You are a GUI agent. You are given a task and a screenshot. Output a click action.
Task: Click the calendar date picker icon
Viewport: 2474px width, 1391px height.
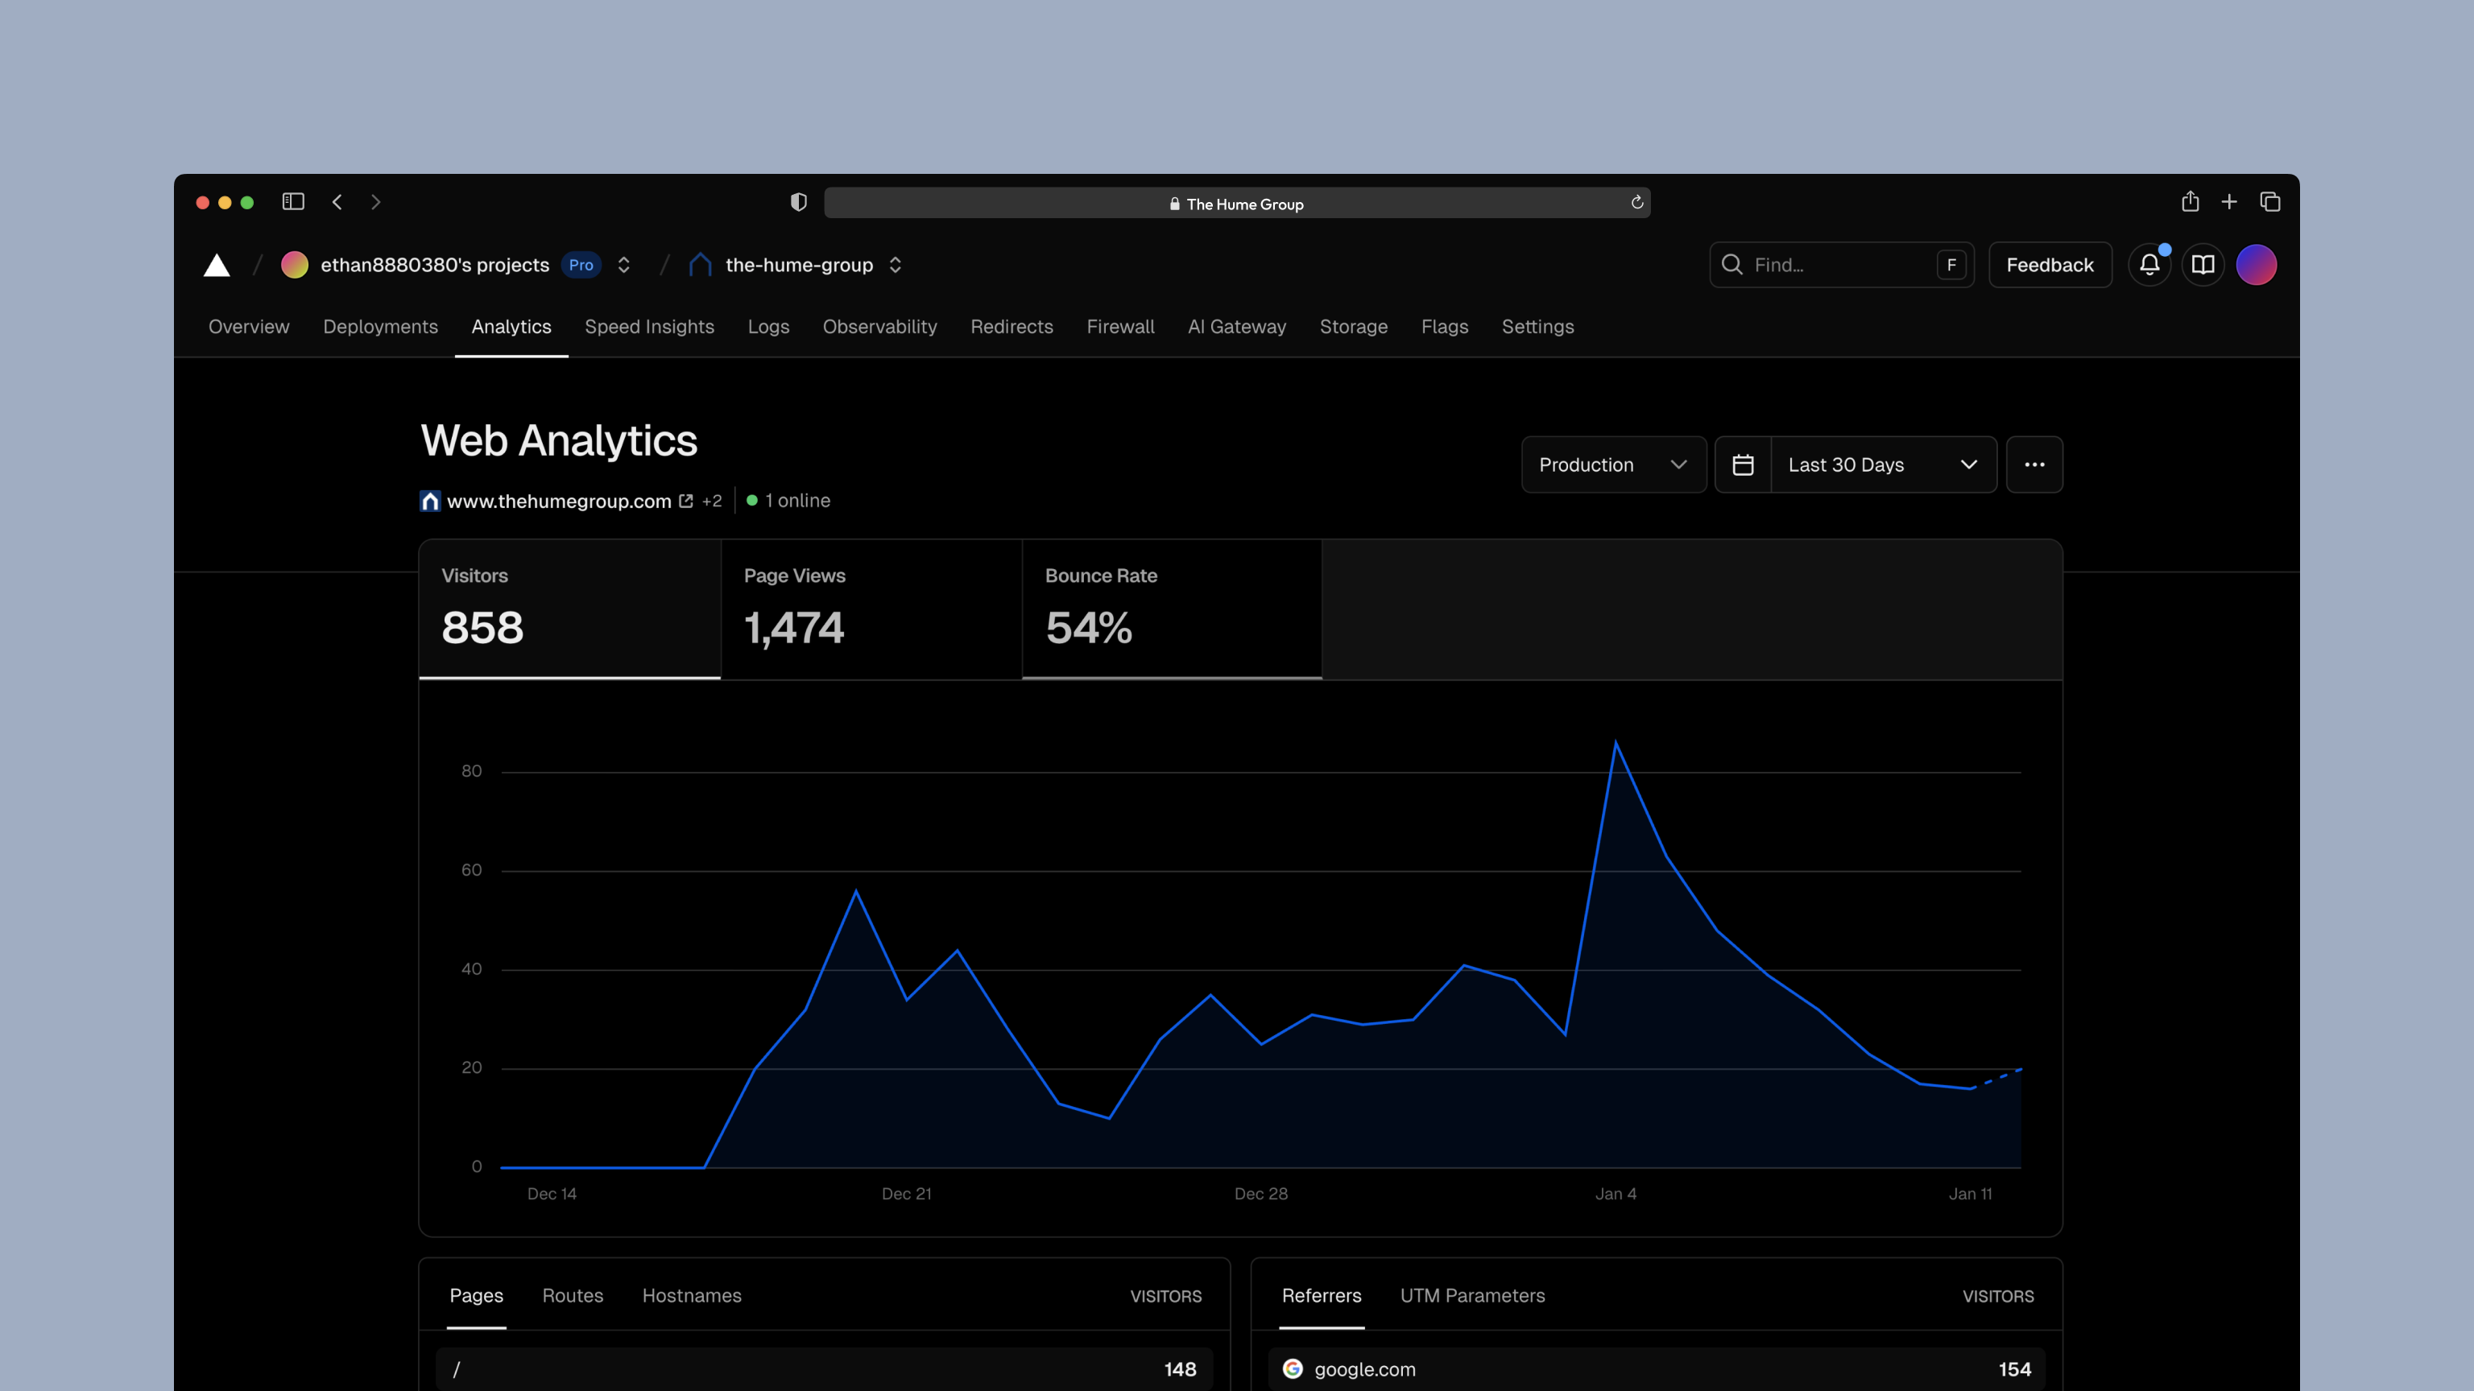pos(1742,464)
